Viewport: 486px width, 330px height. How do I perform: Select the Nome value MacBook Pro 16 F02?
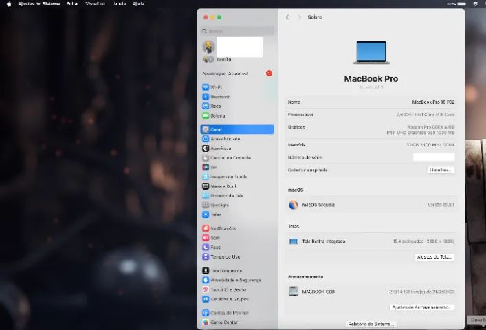point(433,102)
